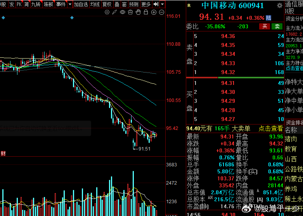Click the 94.40元有 165手 大卖单 alert text
303x216 pixels.
click(x=218, y=128)
